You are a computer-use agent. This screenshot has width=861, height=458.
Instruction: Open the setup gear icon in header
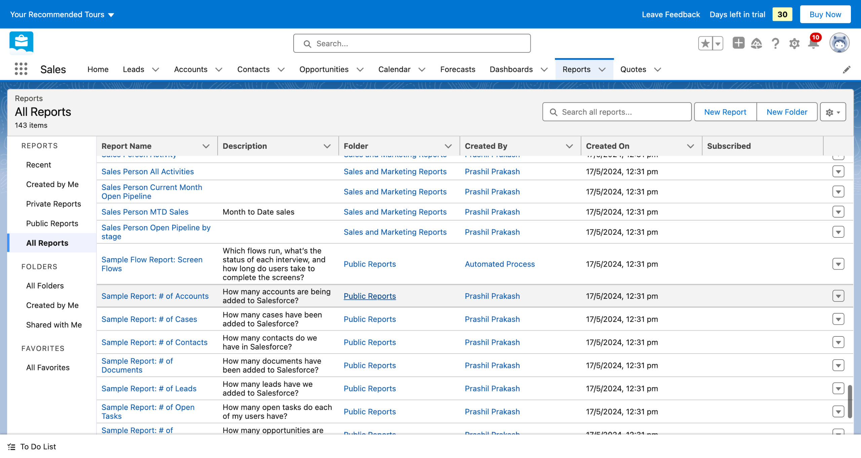(794, 43)
